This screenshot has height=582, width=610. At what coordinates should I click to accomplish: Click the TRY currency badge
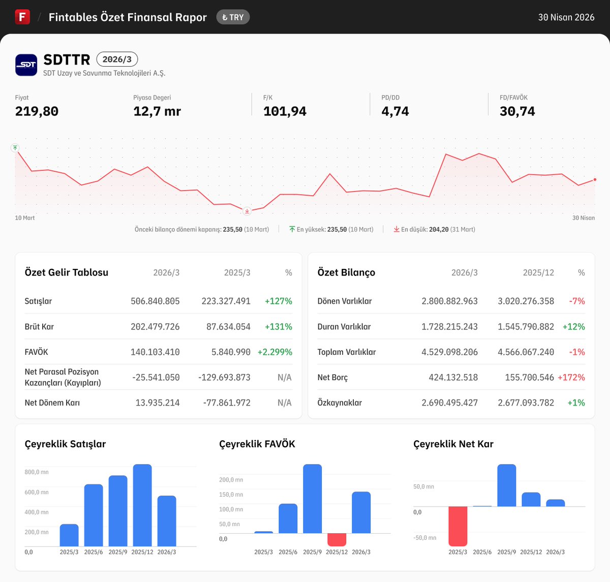pos(233,17)
